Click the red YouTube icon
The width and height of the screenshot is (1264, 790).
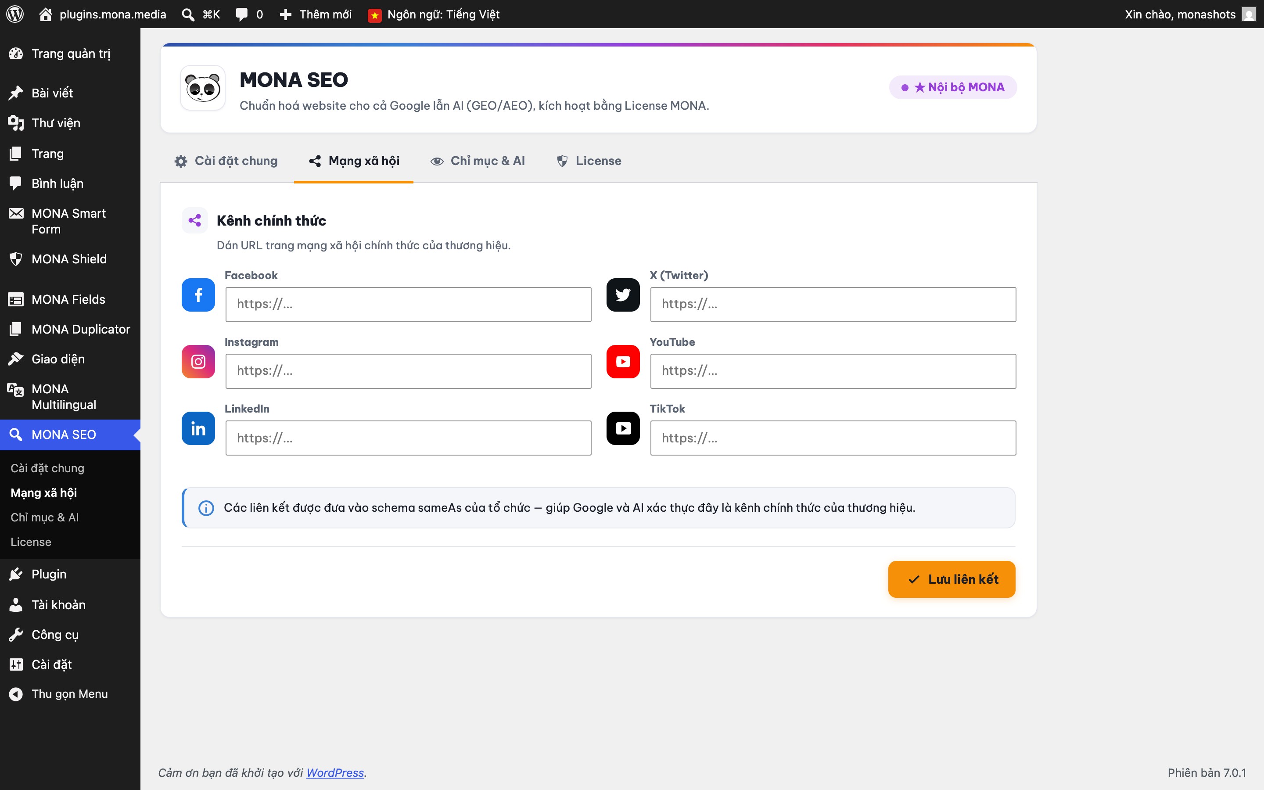point(623,362)
